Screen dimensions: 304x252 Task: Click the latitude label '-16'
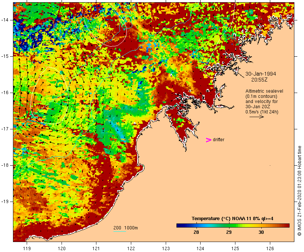coord(4,93)
